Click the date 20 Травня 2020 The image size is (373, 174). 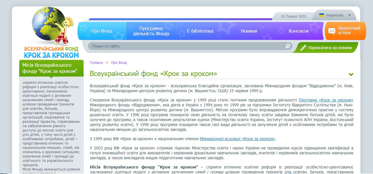click(293, 16)
